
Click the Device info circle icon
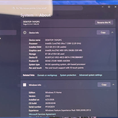pyautogui.click(x=25, y=33)
